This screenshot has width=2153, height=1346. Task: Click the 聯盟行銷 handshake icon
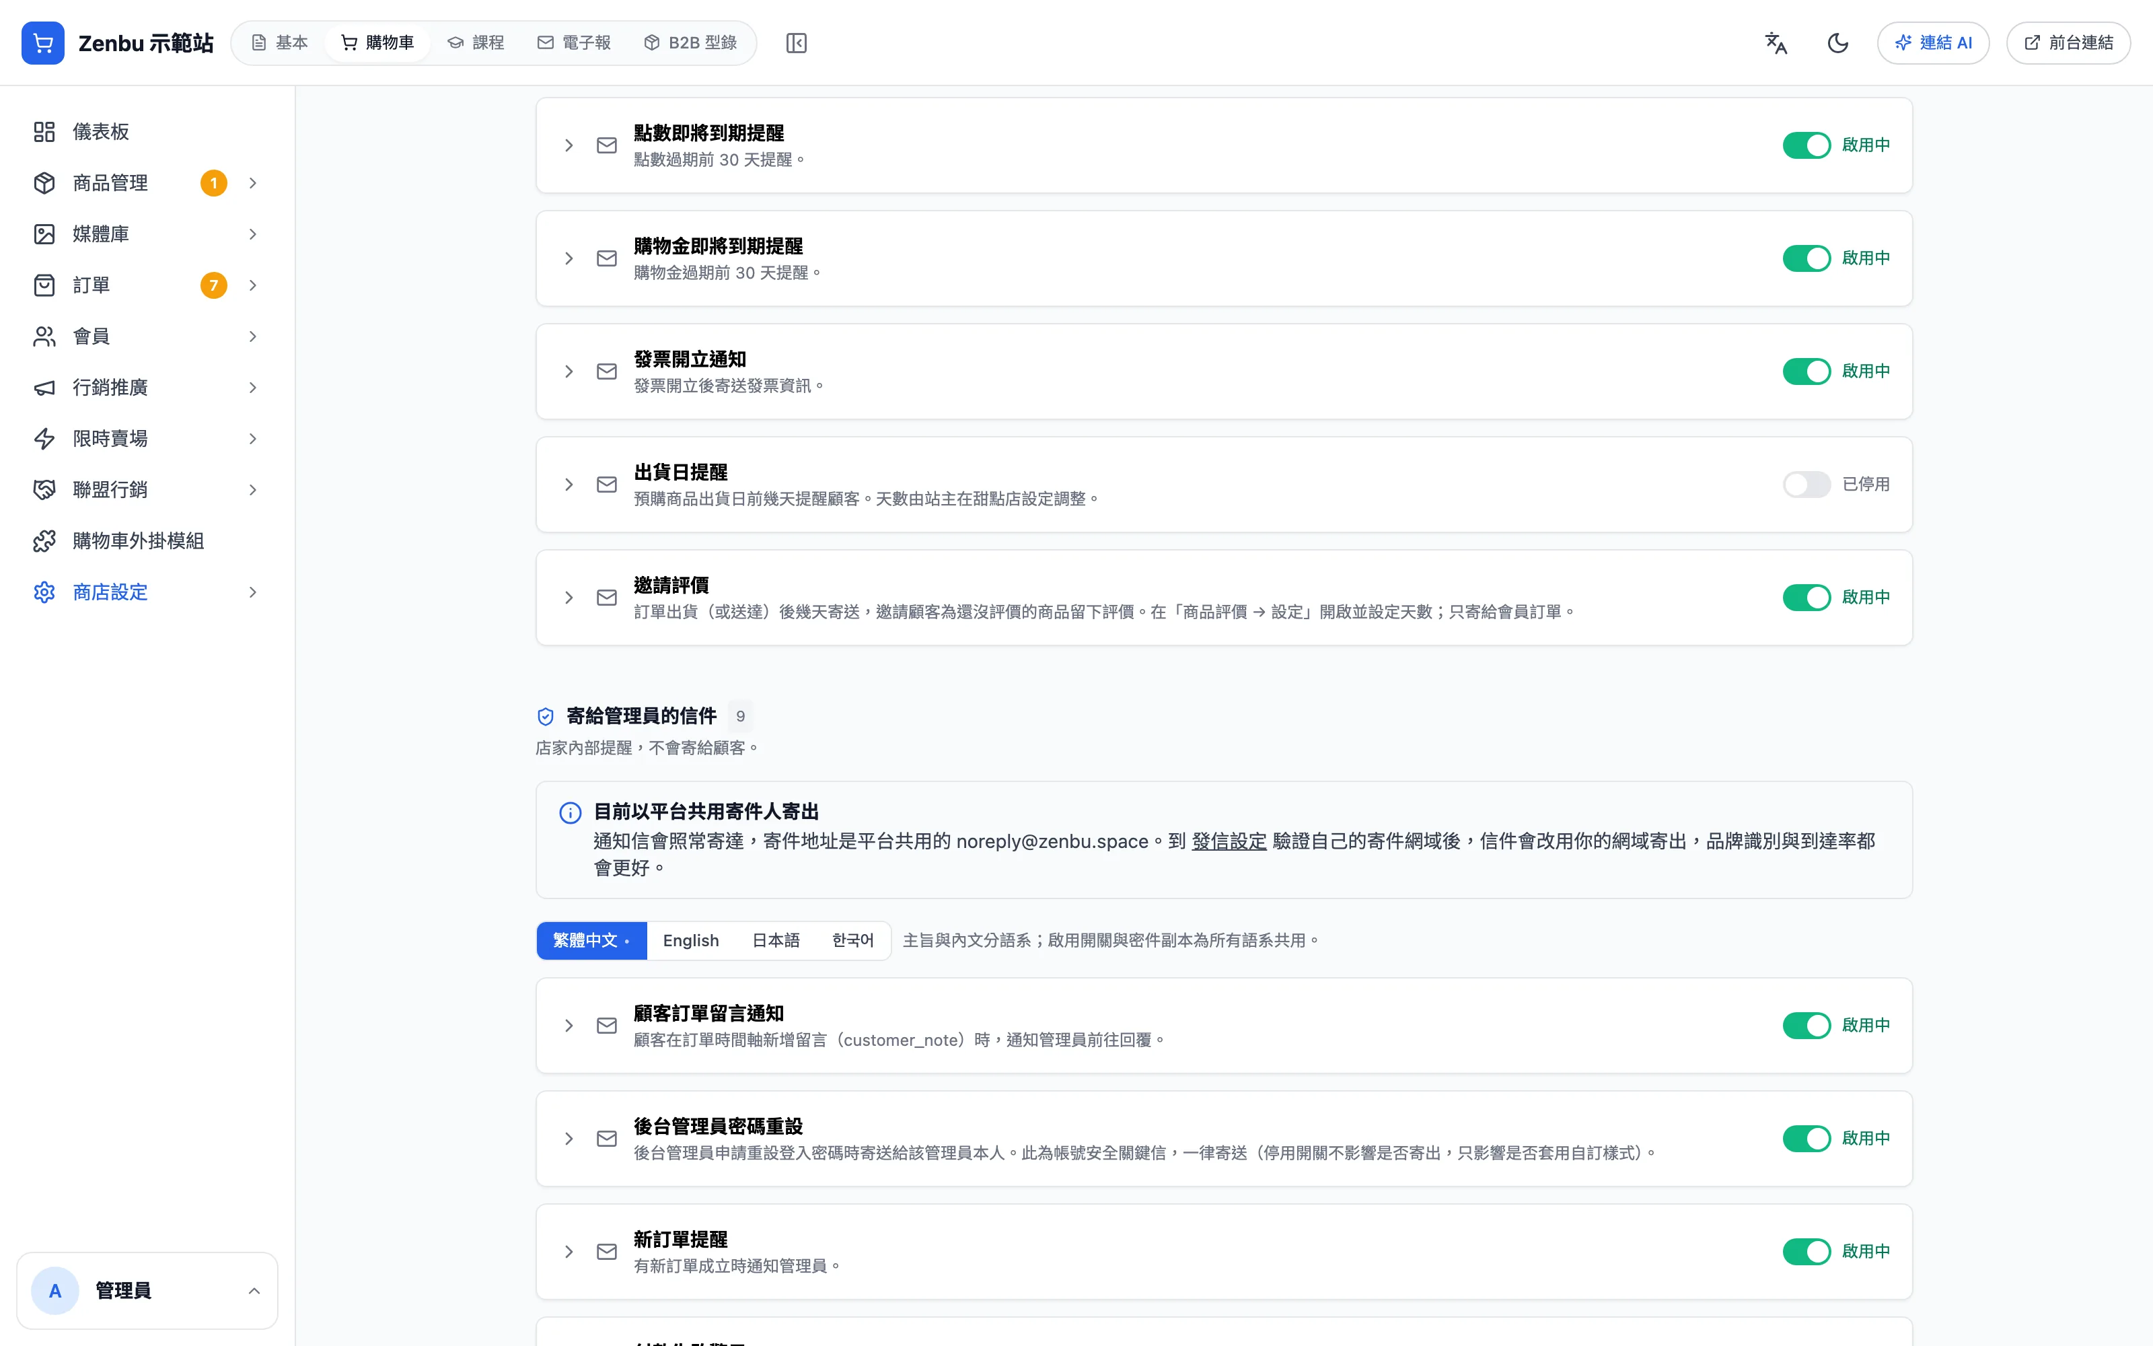coord(44,490)
